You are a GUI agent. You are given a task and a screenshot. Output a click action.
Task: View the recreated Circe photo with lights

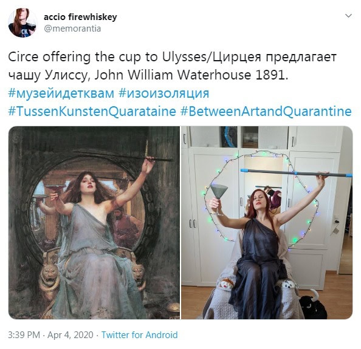(x=267, y=223)
